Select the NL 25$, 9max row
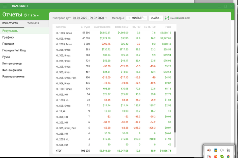The image size is (238, 158). tap(113, 49)
